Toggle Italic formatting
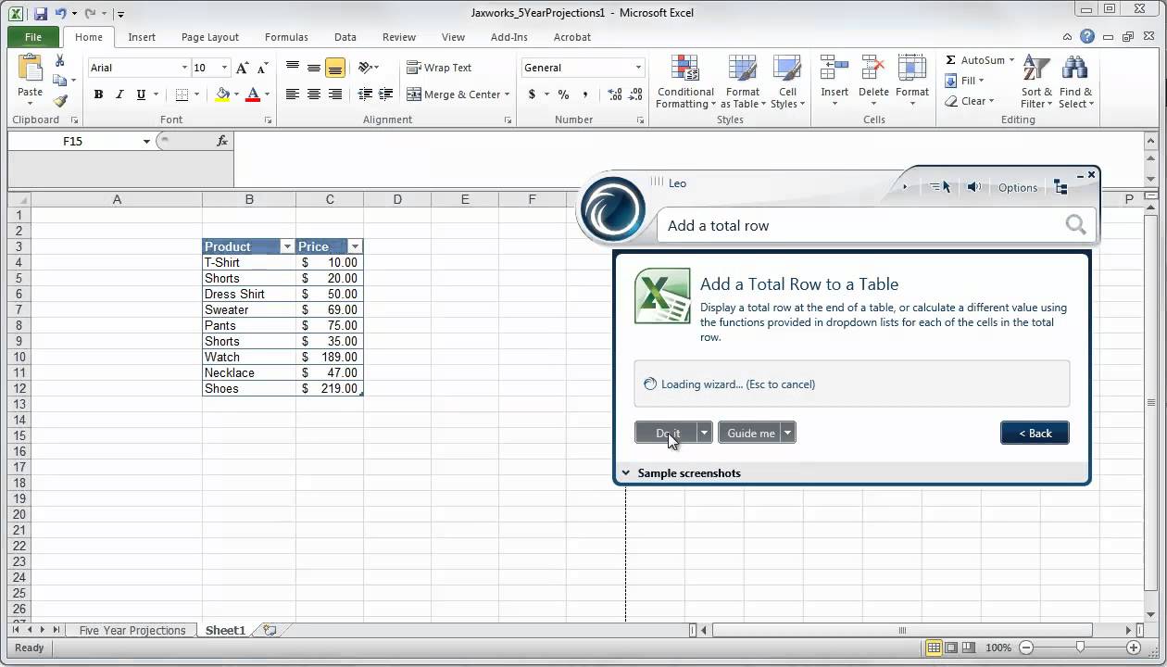Viewport: 1167px width, 667px height. [x=119, y=94]
